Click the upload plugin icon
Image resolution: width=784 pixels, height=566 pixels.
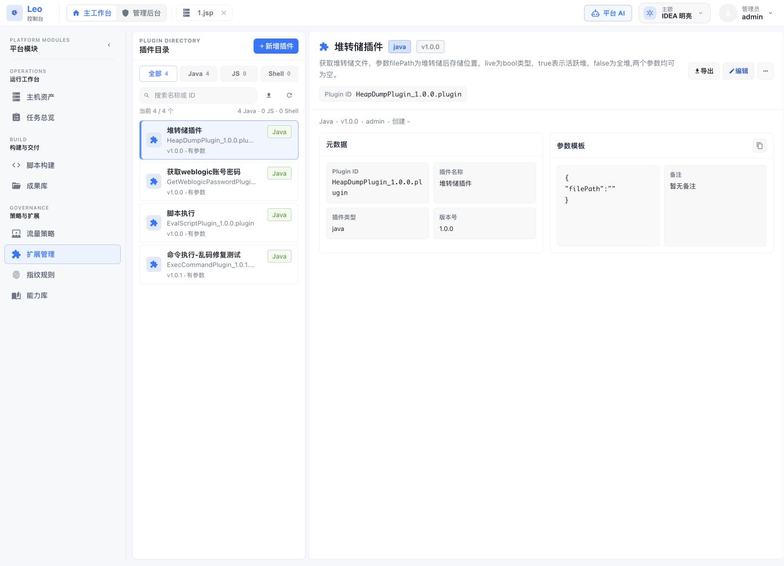pyautogui.click(x=269, y=95)
